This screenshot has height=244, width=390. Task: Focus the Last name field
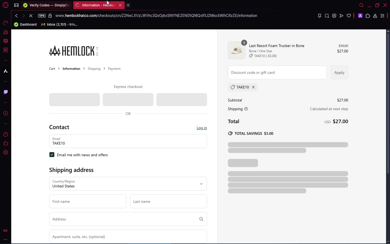click(168, 201)
